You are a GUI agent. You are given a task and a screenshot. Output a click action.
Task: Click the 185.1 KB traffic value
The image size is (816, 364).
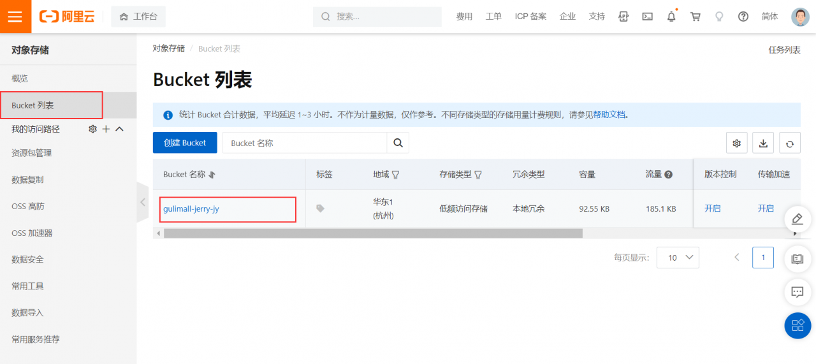(x=660, y=208)
